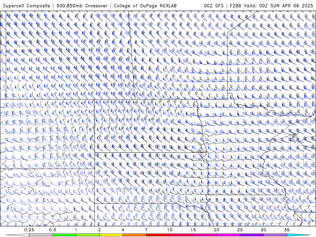The image size is (316, 237).
Task: Click the "4" scale label
Action: point(123,230)
